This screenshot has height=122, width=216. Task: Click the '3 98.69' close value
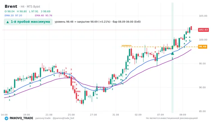pyautogui.click(x=46, y=12)
